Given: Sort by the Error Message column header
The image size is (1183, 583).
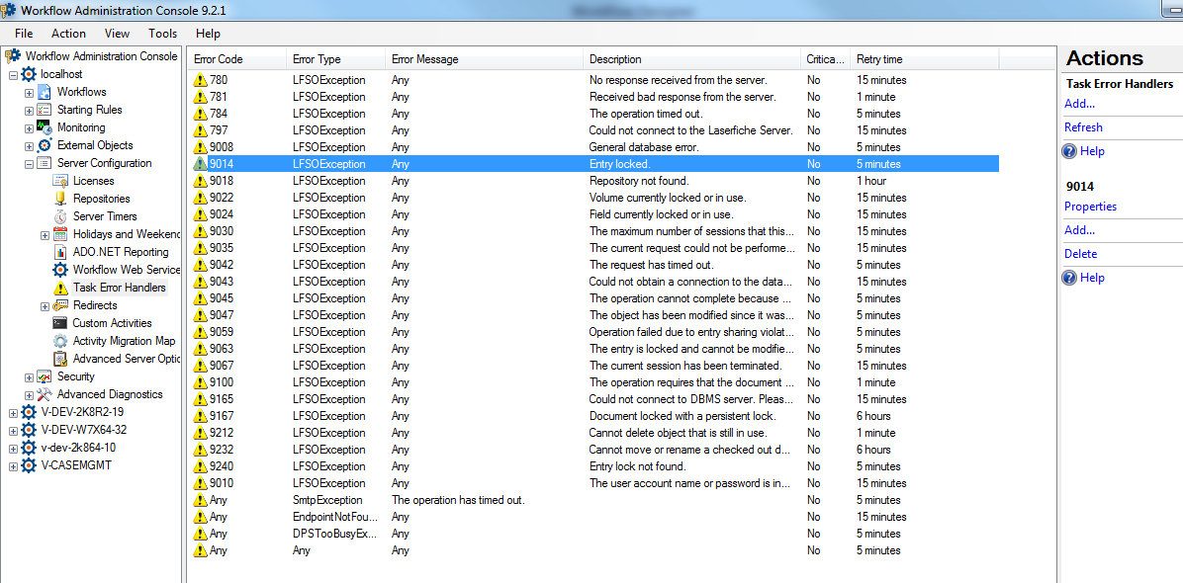Looking at the screenshot, I should 485,59.
